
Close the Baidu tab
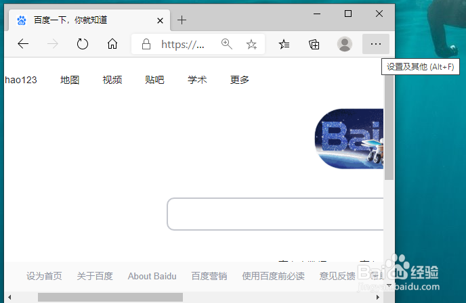(x=160, y=20)
